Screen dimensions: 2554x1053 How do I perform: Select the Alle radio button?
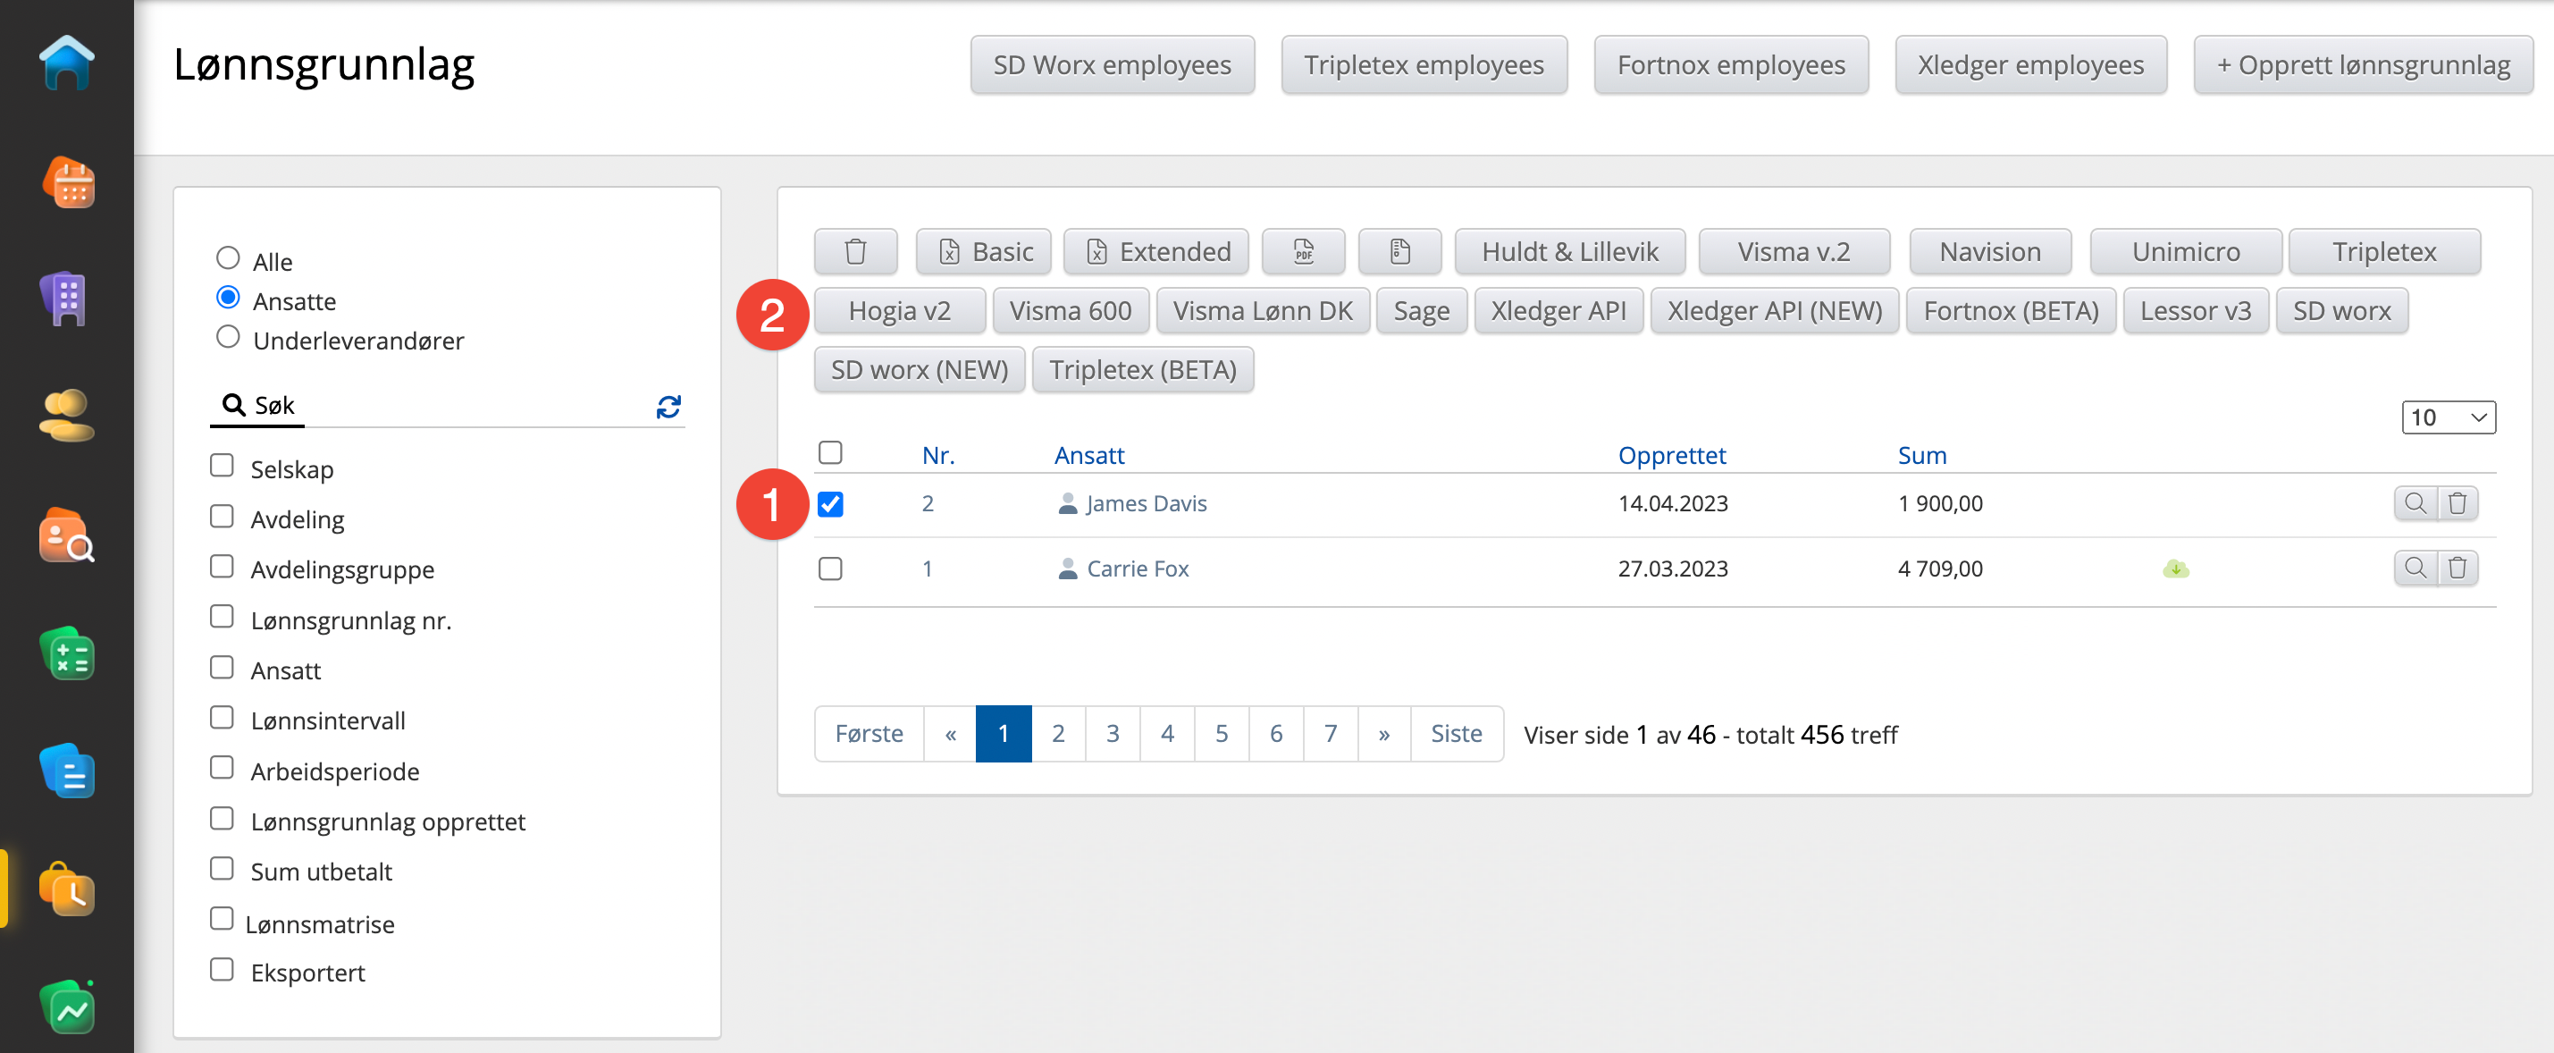click(228, 259)
